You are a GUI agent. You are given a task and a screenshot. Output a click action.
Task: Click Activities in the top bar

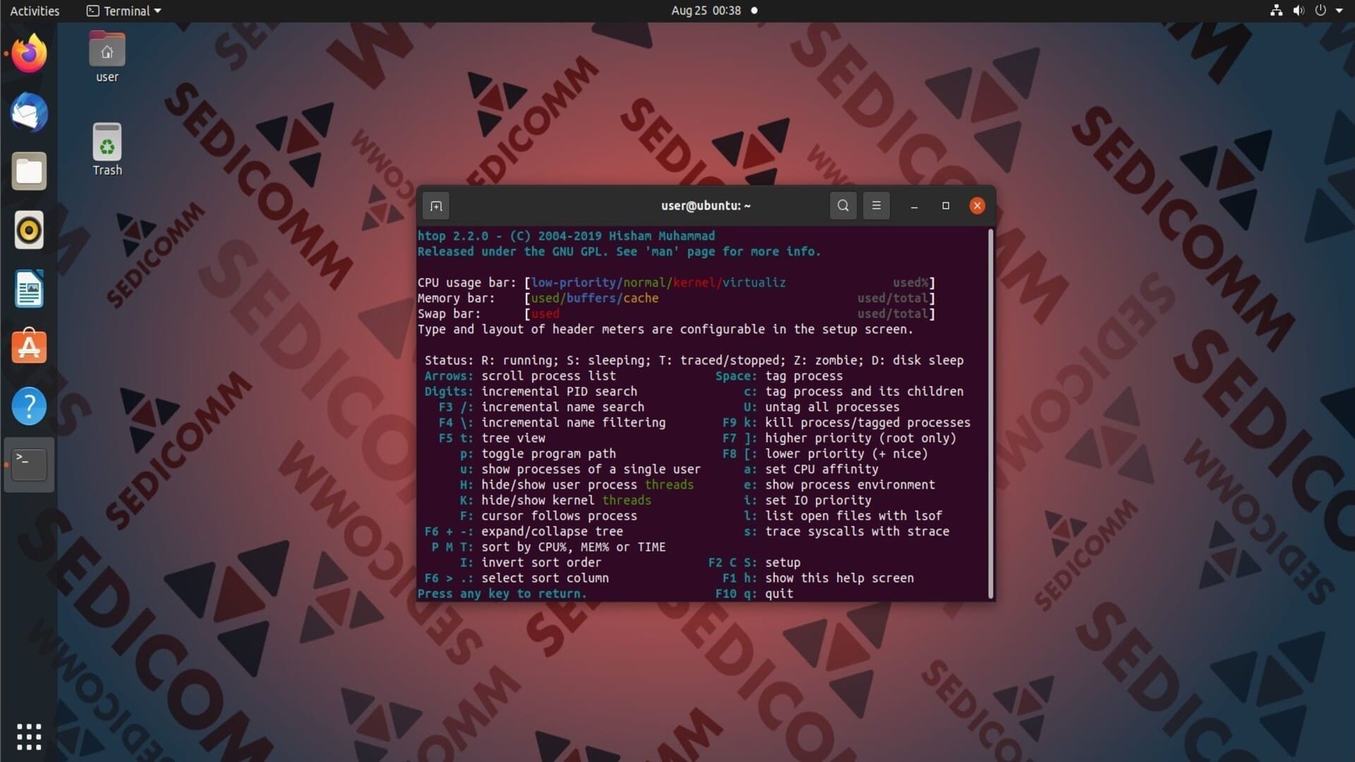pyautogui.click(x=35, y=11)
